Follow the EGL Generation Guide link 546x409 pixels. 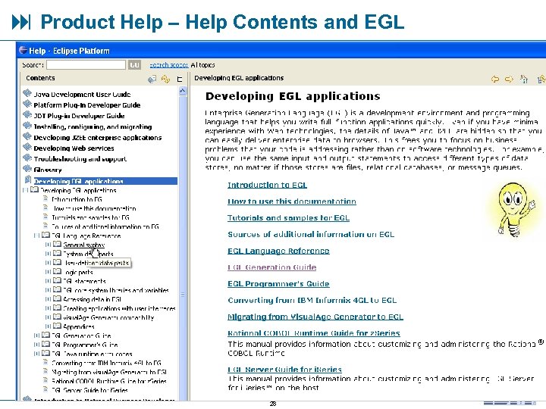[x=272, y=267]
